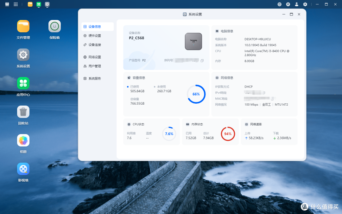
Task: Open 系统服务 in the sidebar
Action: [98, 78]
